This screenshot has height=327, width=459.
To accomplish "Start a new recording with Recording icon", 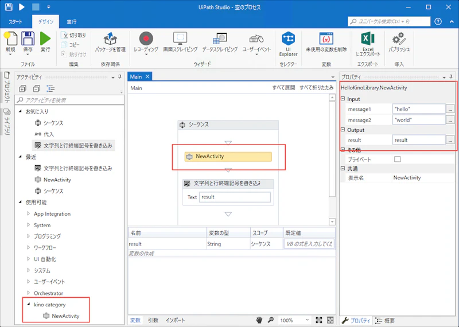I will 146,38.
